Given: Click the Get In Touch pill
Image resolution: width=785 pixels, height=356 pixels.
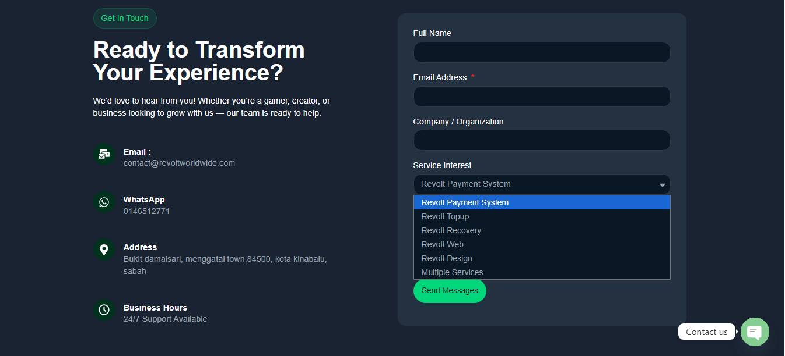Looking at the screenshot, I should click(x=125, y=18).
